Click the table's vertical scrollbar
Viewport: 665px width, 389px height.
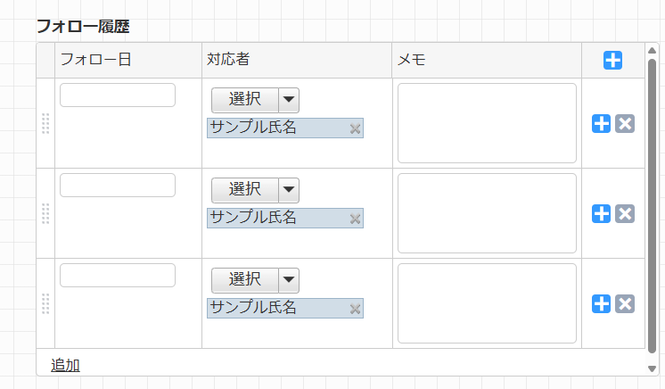pos(652,205)
